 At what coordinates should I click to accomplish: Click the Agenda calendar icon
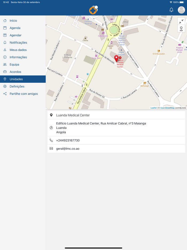pos(5,28)
